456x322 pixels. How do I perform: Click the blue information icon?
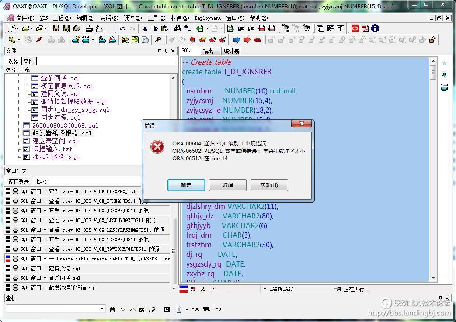375,28
